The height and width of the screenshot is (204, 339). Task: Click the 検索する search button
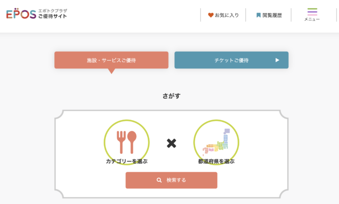[171, 180]
